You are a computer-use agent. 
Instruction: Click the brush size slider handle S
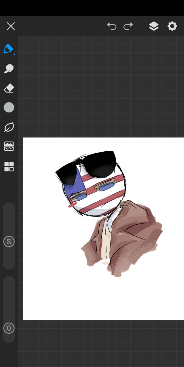pyautogui.click(x=9, y=242)
